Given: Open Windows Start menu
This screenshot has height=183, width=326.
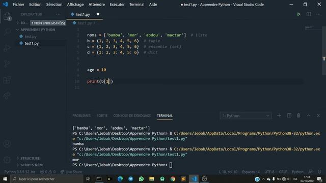Looking at the screenshot, I should click(5, 178).
